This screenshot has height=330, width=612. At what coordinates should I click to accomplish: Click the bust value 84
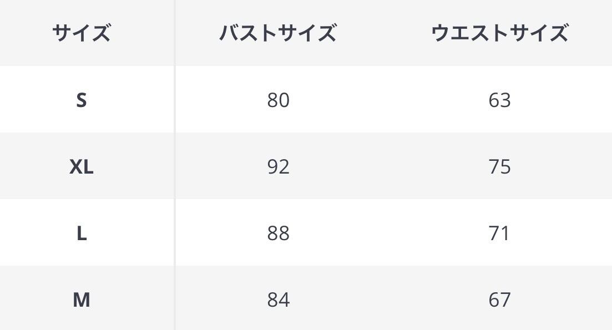[278, 300]
